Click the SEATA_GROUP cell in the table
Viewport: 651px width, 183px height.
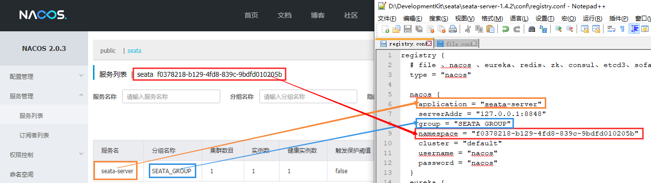(x=171, y=171)
